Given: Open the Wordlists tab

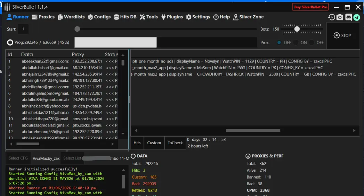Looking at the screenshot, I should [71, 17].
